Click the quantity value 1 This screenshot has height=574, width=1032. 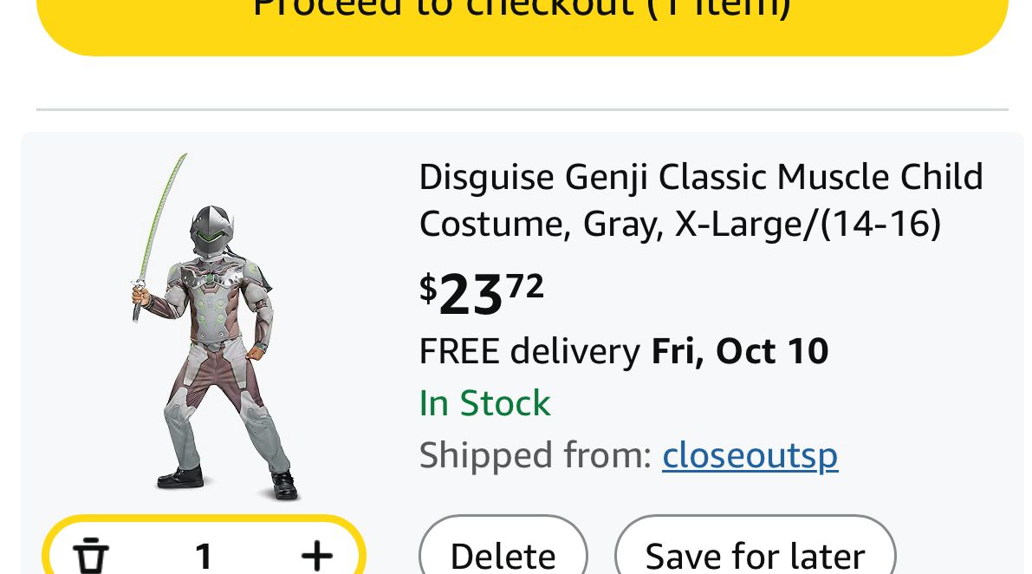[204, 556]
